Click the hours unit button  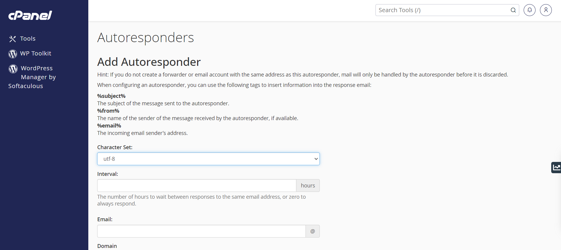(308, 185)
